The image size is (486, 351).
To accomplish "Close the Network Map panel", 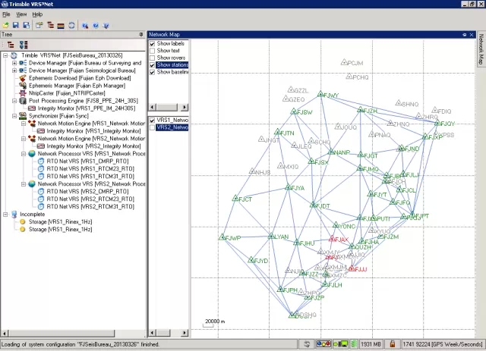I will click(472, 35).
